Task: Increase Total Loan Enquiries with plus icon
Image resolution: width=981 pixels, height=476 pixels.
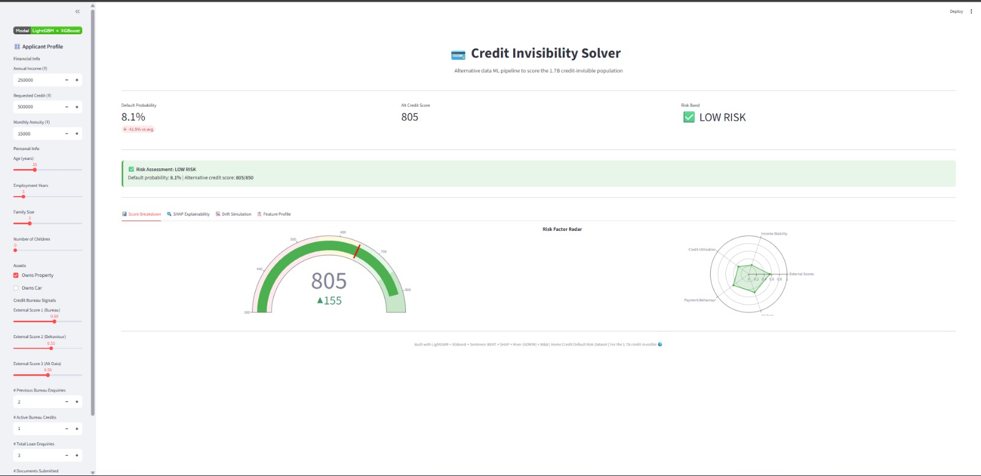Action: click(77, 456)
